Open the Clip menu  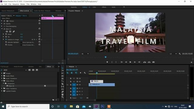[x=10, y=4]
